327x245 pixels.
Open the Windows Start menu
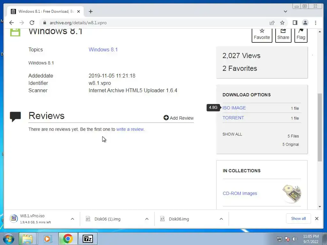pyautogui.click(x=8, y=239)
